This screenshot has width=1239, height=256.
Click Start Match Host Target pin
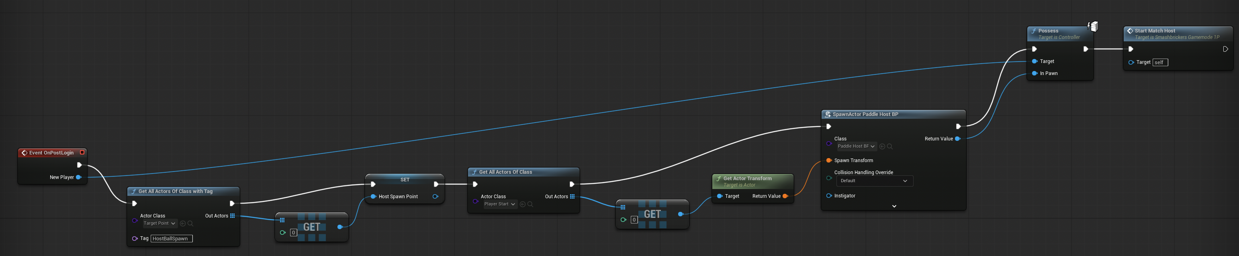(1131, 63)
